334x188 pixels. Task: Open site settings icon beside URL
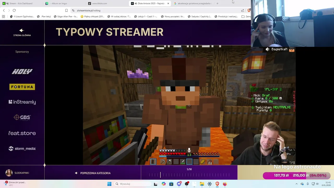(x=73, y=10)
